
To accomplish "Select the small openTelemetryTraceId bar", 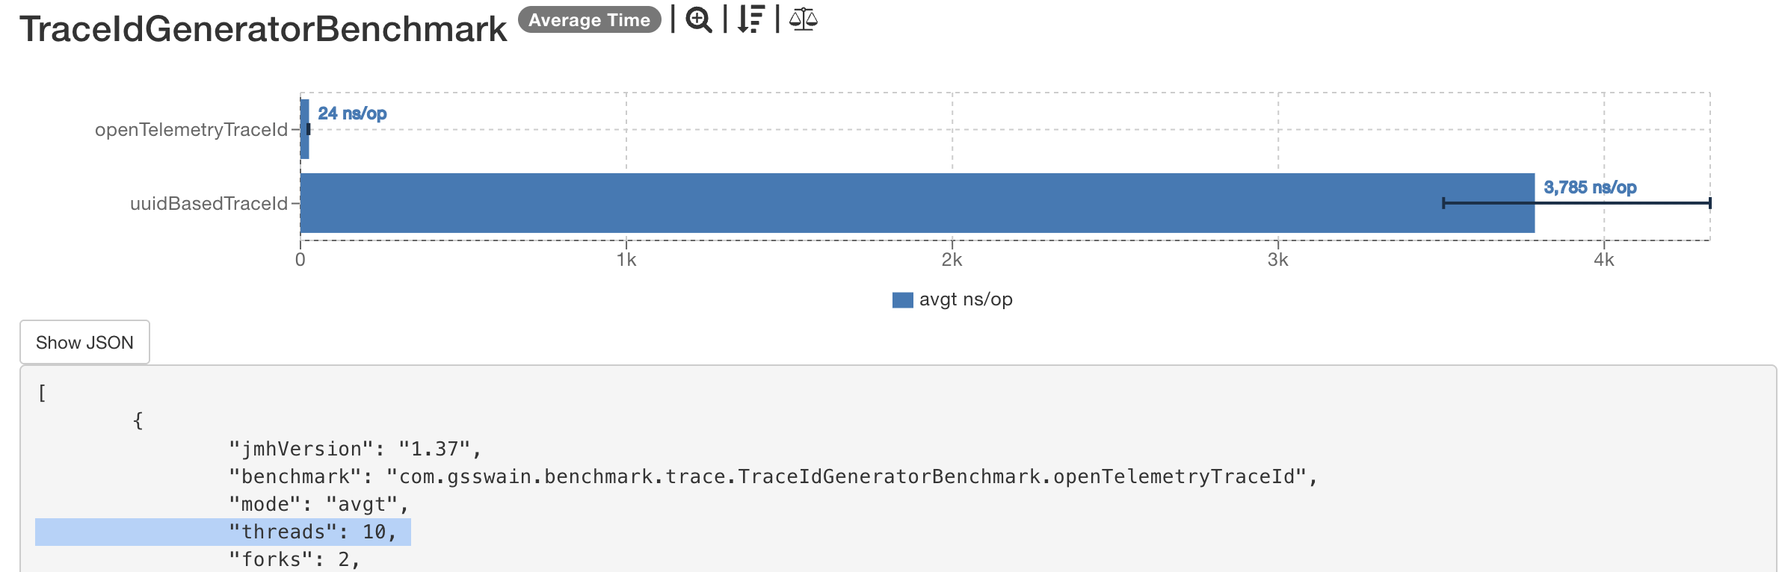I will click(304, 129).
